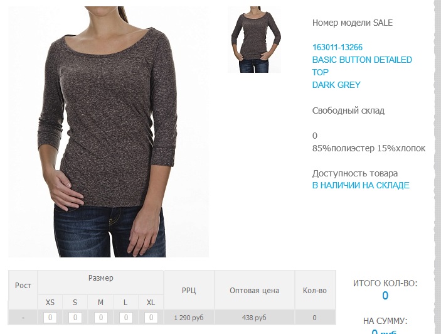The image size is (441, 334).
Task: Click the S size quantity field
Action: pyautogui.click(x=75, y=318)
